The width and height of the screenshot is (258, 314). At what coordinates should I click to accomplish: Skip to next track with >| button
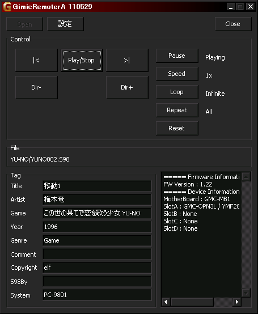[127, 60]
